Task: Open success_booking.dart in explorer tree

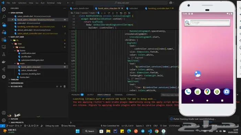Action: click(31, 74)
